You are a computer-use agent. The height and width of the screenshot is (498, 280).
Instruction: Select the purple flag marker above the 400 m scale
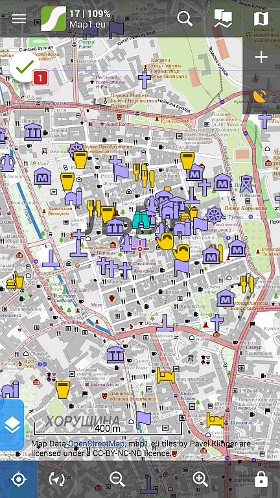pyautogui.click(x=143, y=420)
